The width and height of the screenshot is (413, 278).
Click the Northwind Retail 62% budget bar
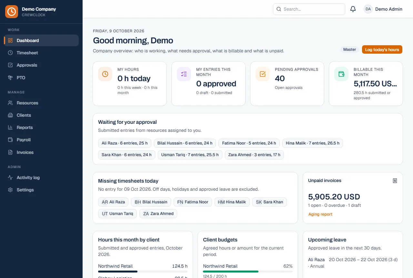248,272
